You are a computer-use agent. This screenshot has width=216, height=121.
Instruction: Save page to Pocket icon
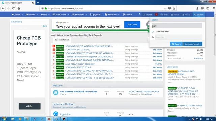169,8
